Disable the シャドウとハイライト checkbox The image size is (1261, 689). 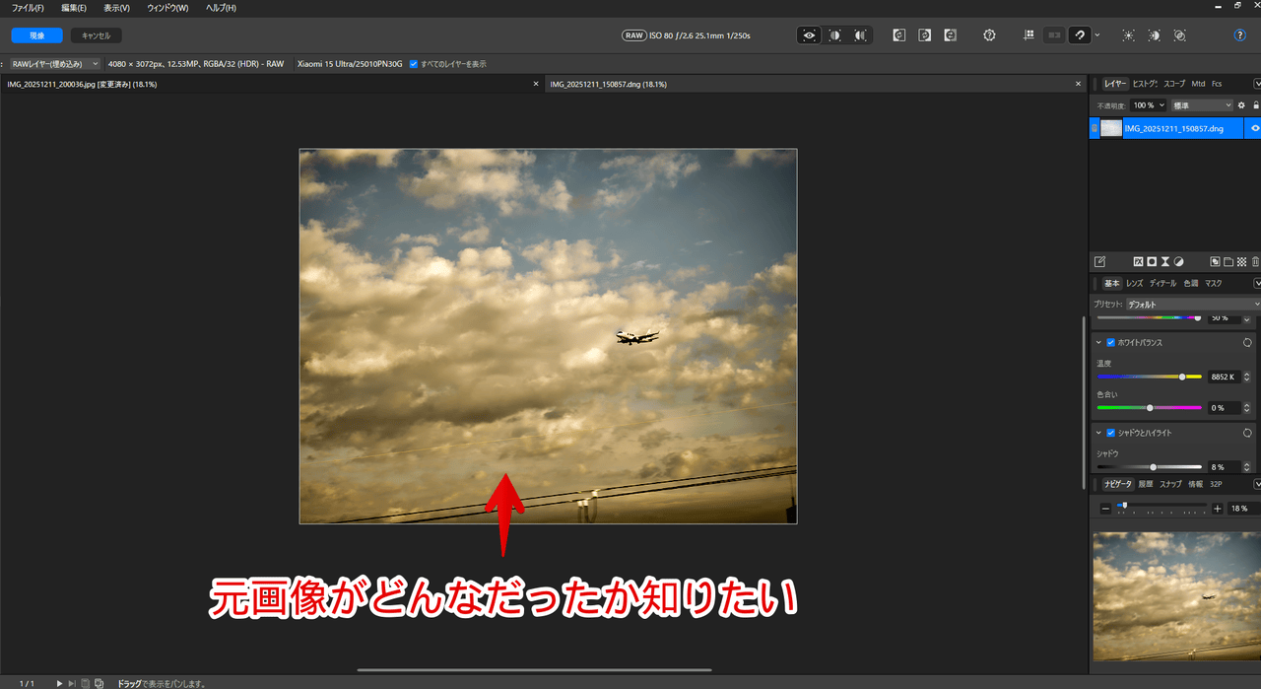point(1111,433)
